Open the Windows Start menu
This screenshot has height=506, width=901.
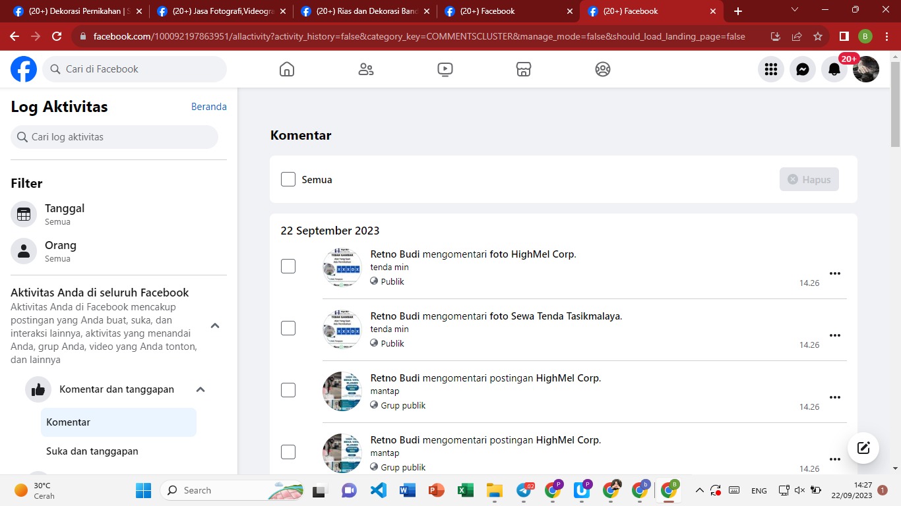(x=143, y=490)
